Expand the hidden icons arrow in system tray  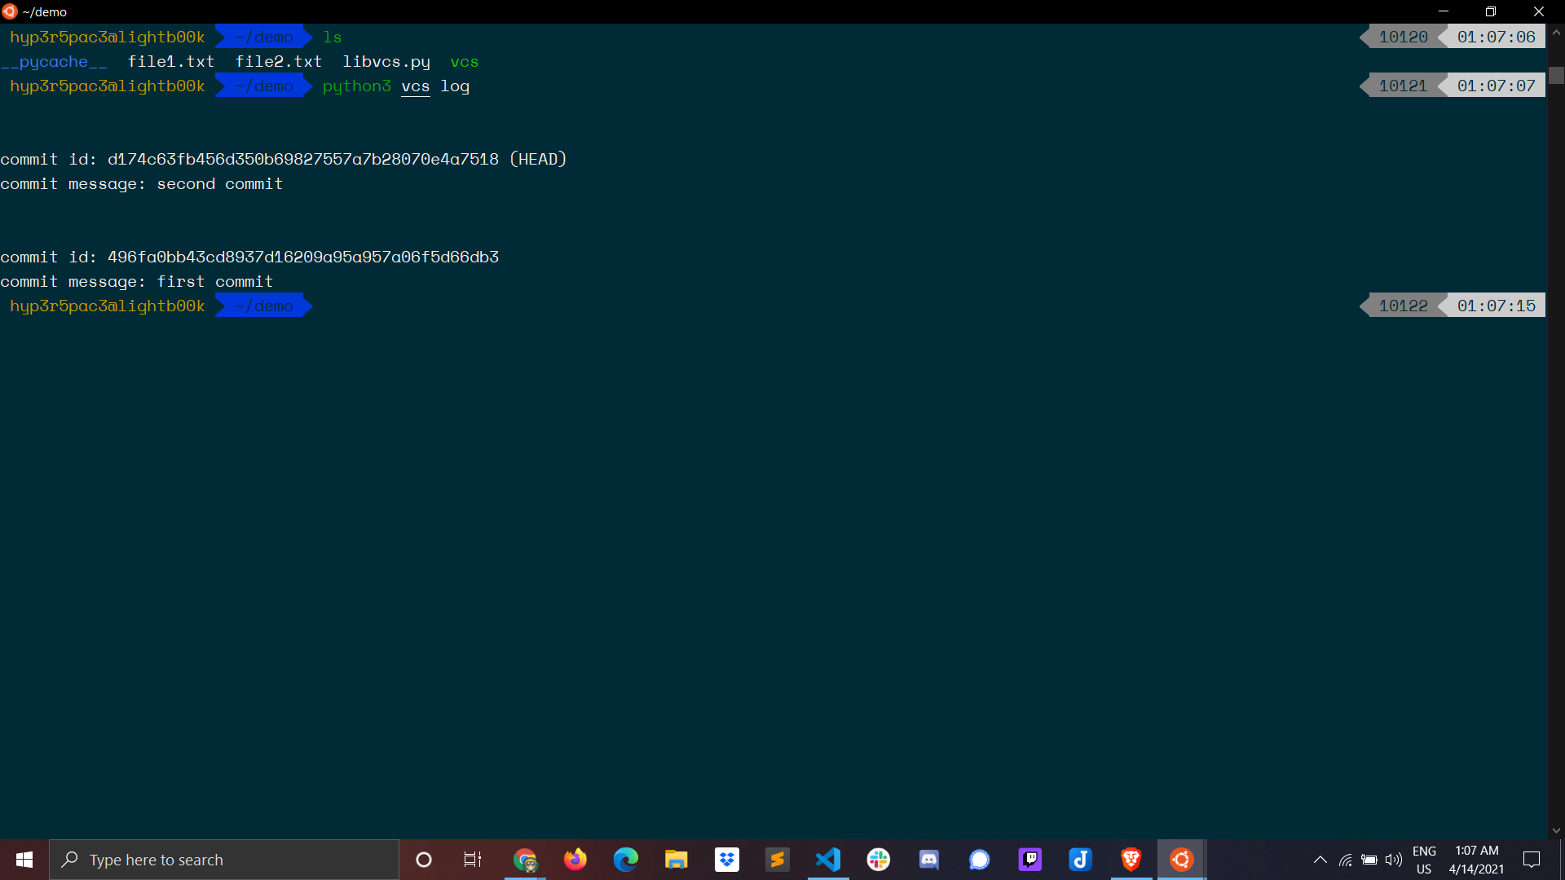pyautogui.click(x=1320, y=860)
